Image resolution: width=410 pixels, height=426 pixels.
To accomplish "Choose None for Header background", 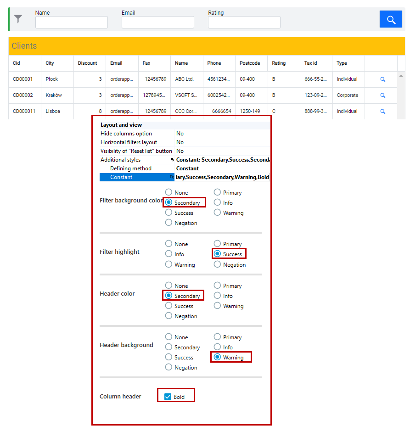I will 168,337.
